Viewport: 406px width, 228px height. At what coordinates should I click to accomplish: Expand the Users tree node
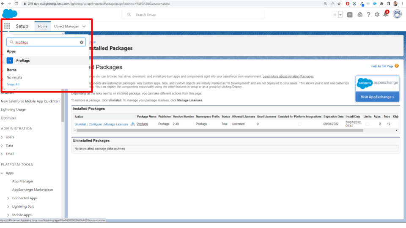pyautogui.click(x=2, y=137)
